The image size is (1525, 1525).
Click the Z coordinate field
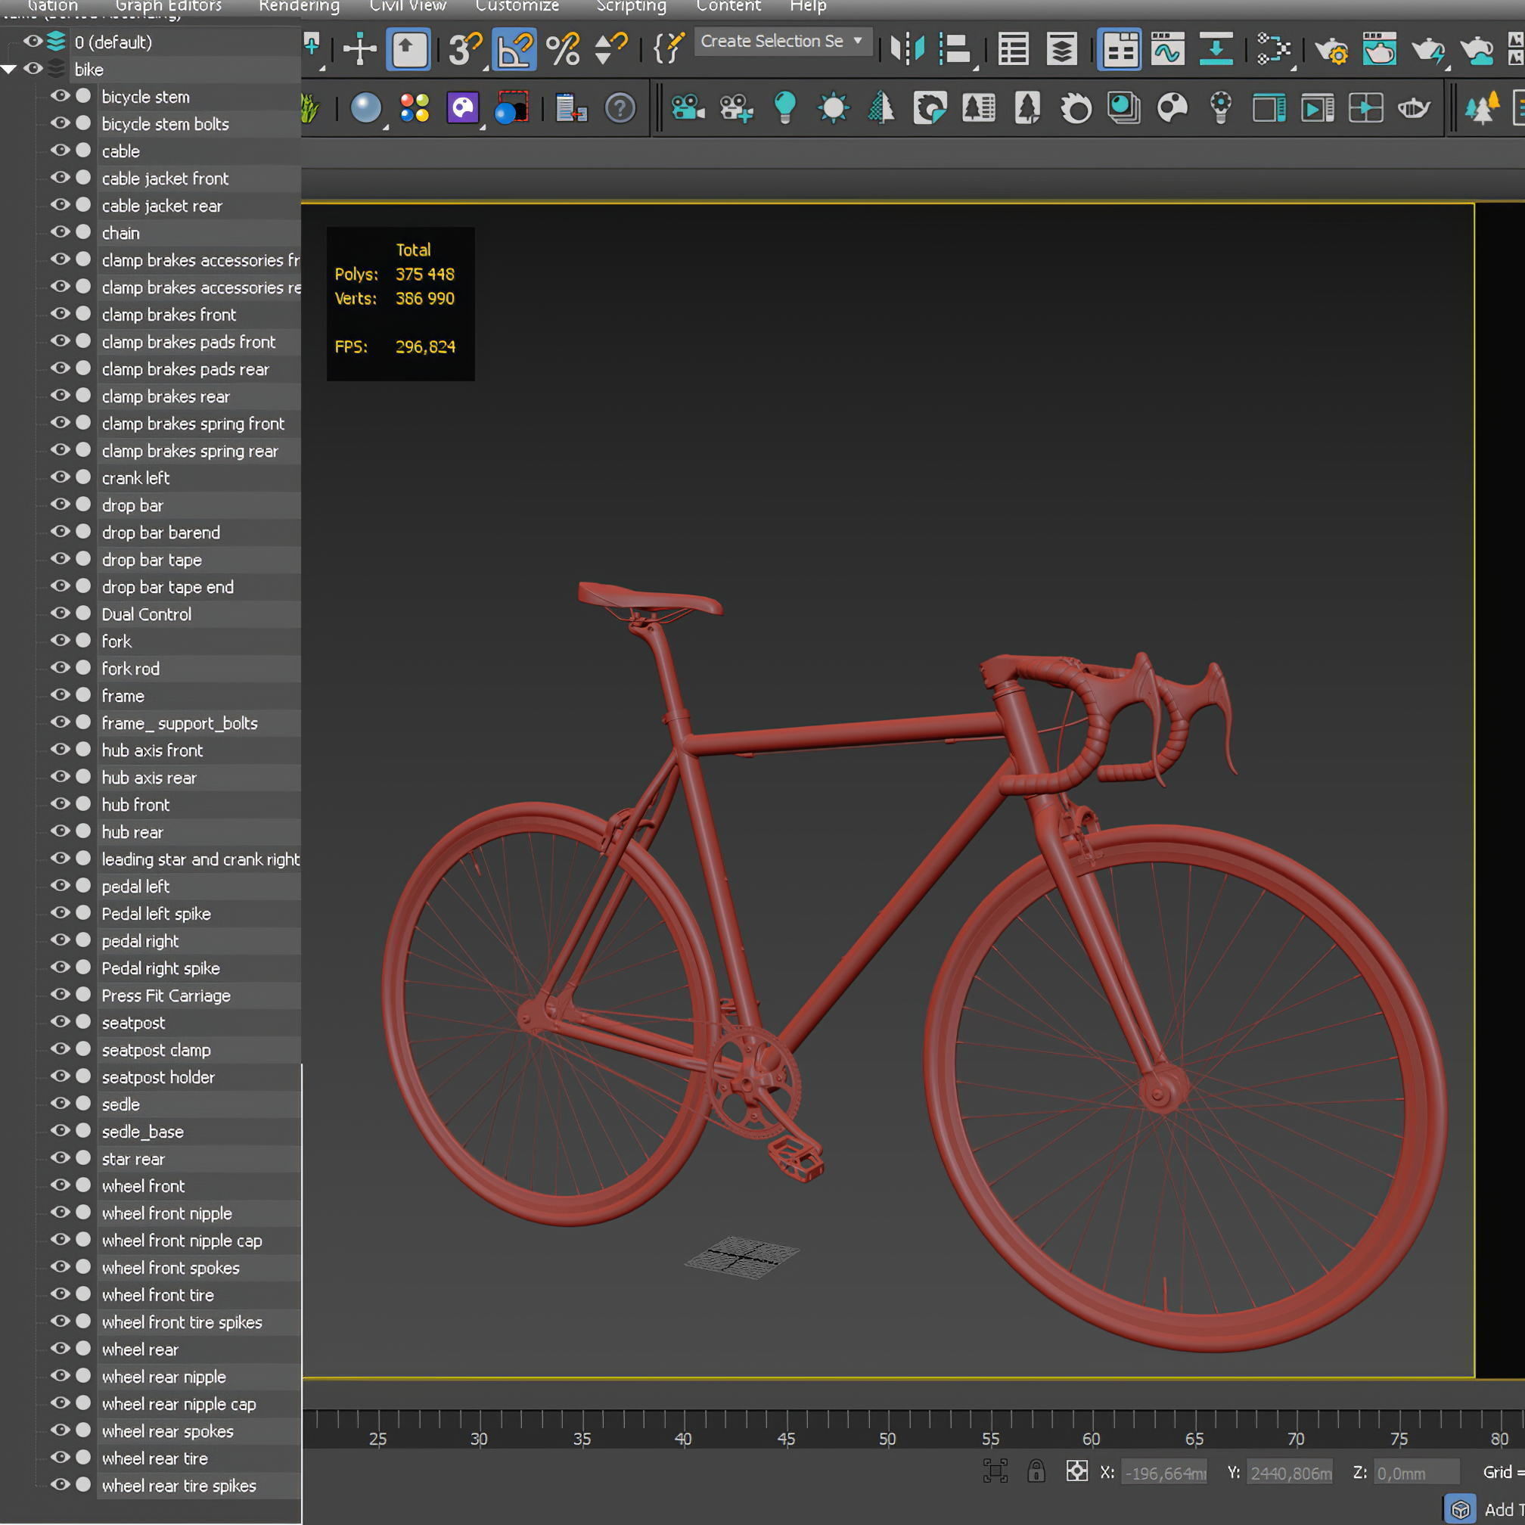point(1416,1473)
